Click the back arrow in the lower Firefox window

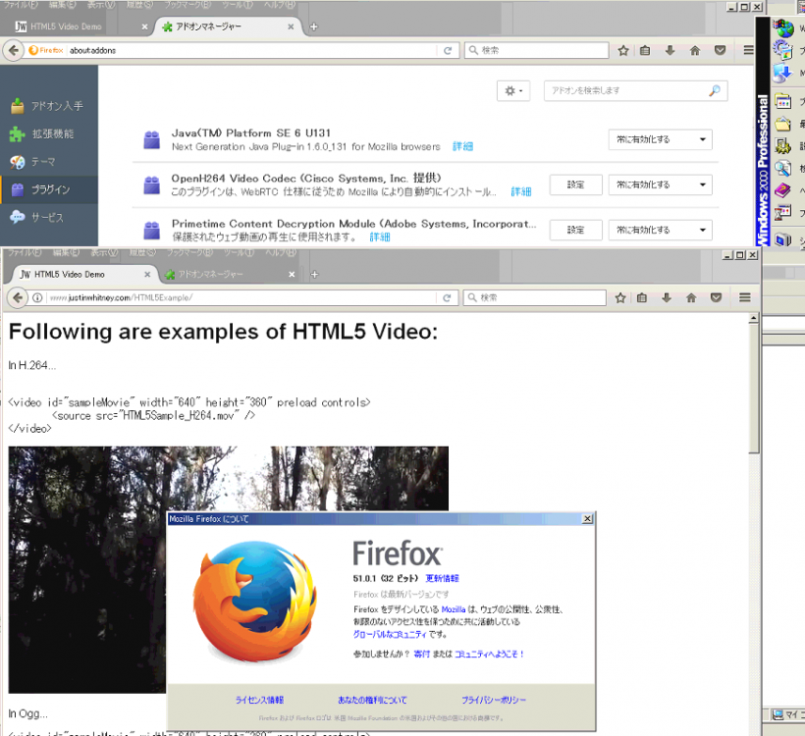[17, 297]
